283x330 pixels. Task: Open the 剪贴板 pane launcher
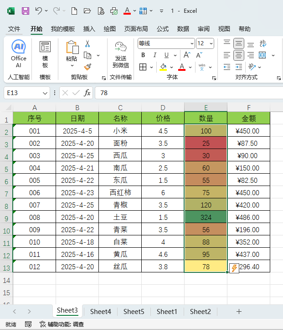point(103,78)
